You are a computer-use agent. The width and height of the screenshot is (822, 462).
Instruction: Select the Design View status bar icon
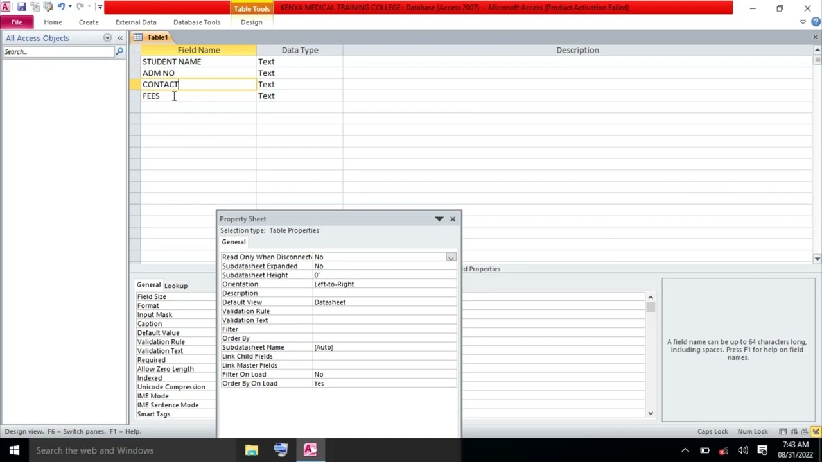[816, 432]
